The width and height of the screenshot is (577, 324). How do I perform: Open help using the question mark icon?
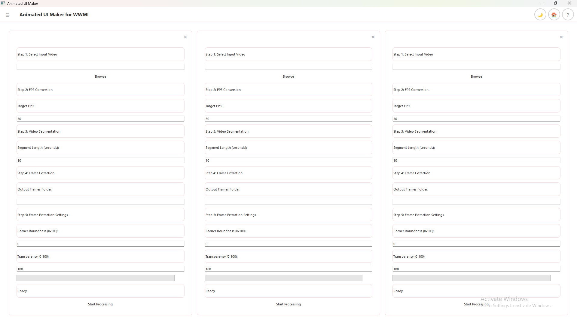568,14
